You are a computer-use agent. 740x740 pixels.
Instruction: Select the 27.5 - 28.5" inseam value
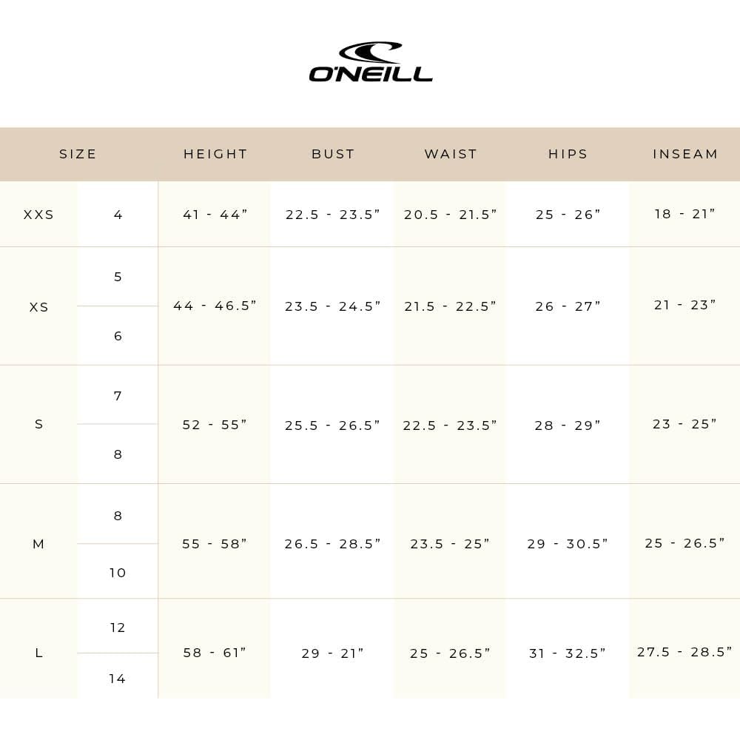[685, 652]
